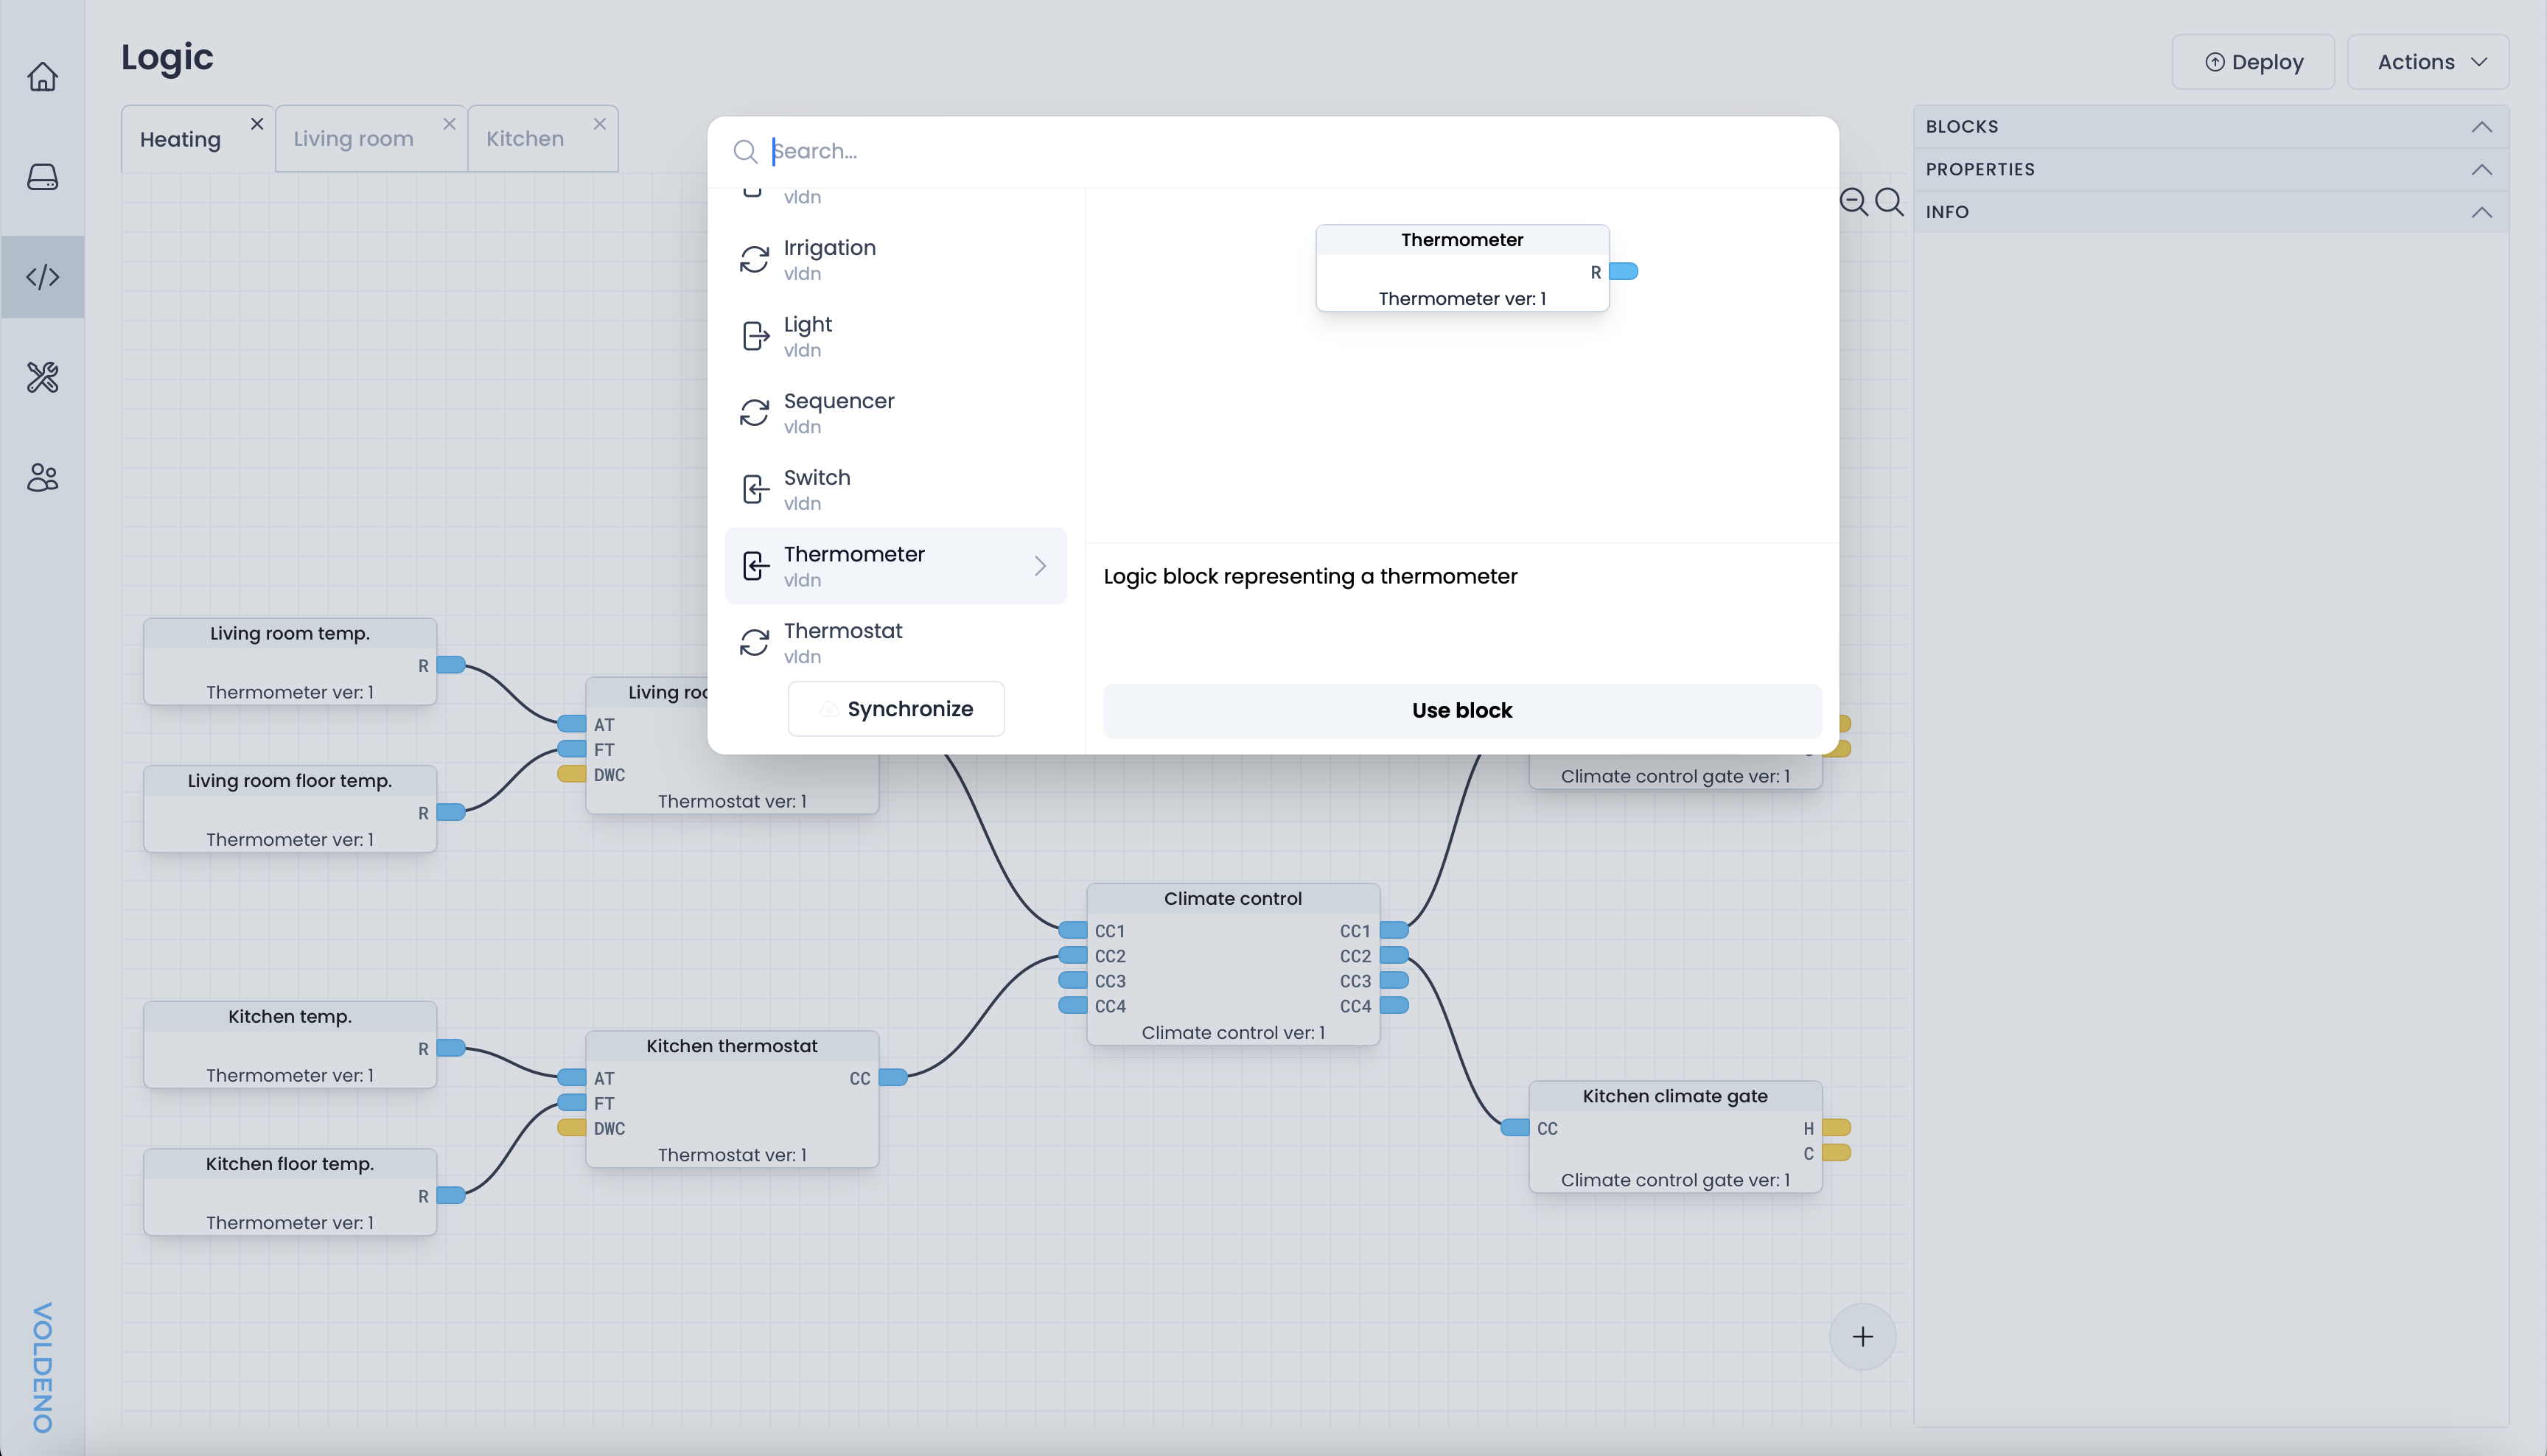
Task: Open the devices drive icon in the sidebar
Action: [42, 177]
